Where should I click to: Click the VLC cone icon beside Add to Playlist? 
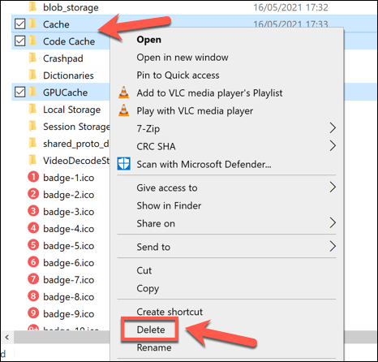(124, 93)
